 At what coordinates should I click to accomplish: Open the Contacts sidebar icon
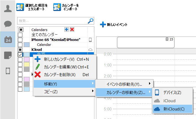coord(7,8)
